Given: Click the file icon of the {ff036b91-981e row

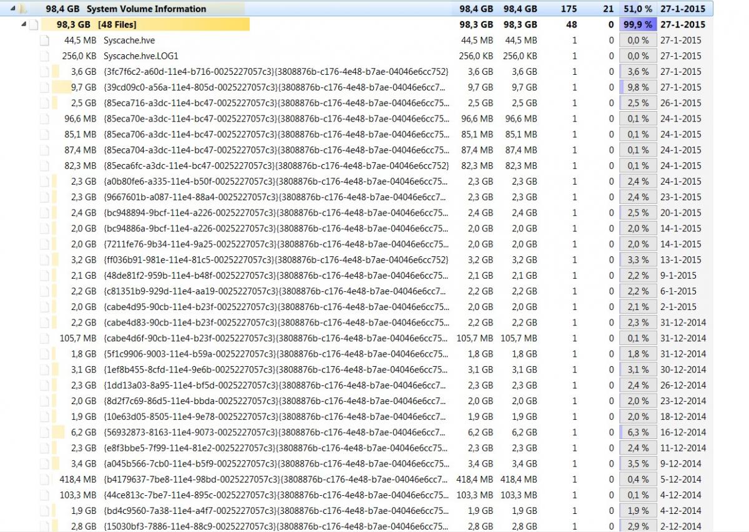Looking at the screenshot, I should (44, 259).
